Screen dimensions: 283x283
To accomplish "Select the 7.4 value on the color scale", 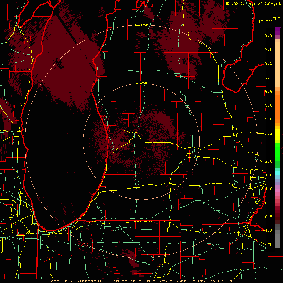I will pos(269,77).
